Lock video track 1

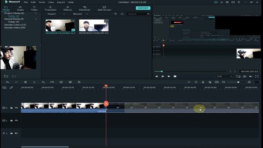12,120
